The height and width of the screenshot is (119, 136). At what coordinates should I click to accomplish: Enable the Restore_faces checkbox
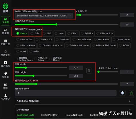(16, 59)
